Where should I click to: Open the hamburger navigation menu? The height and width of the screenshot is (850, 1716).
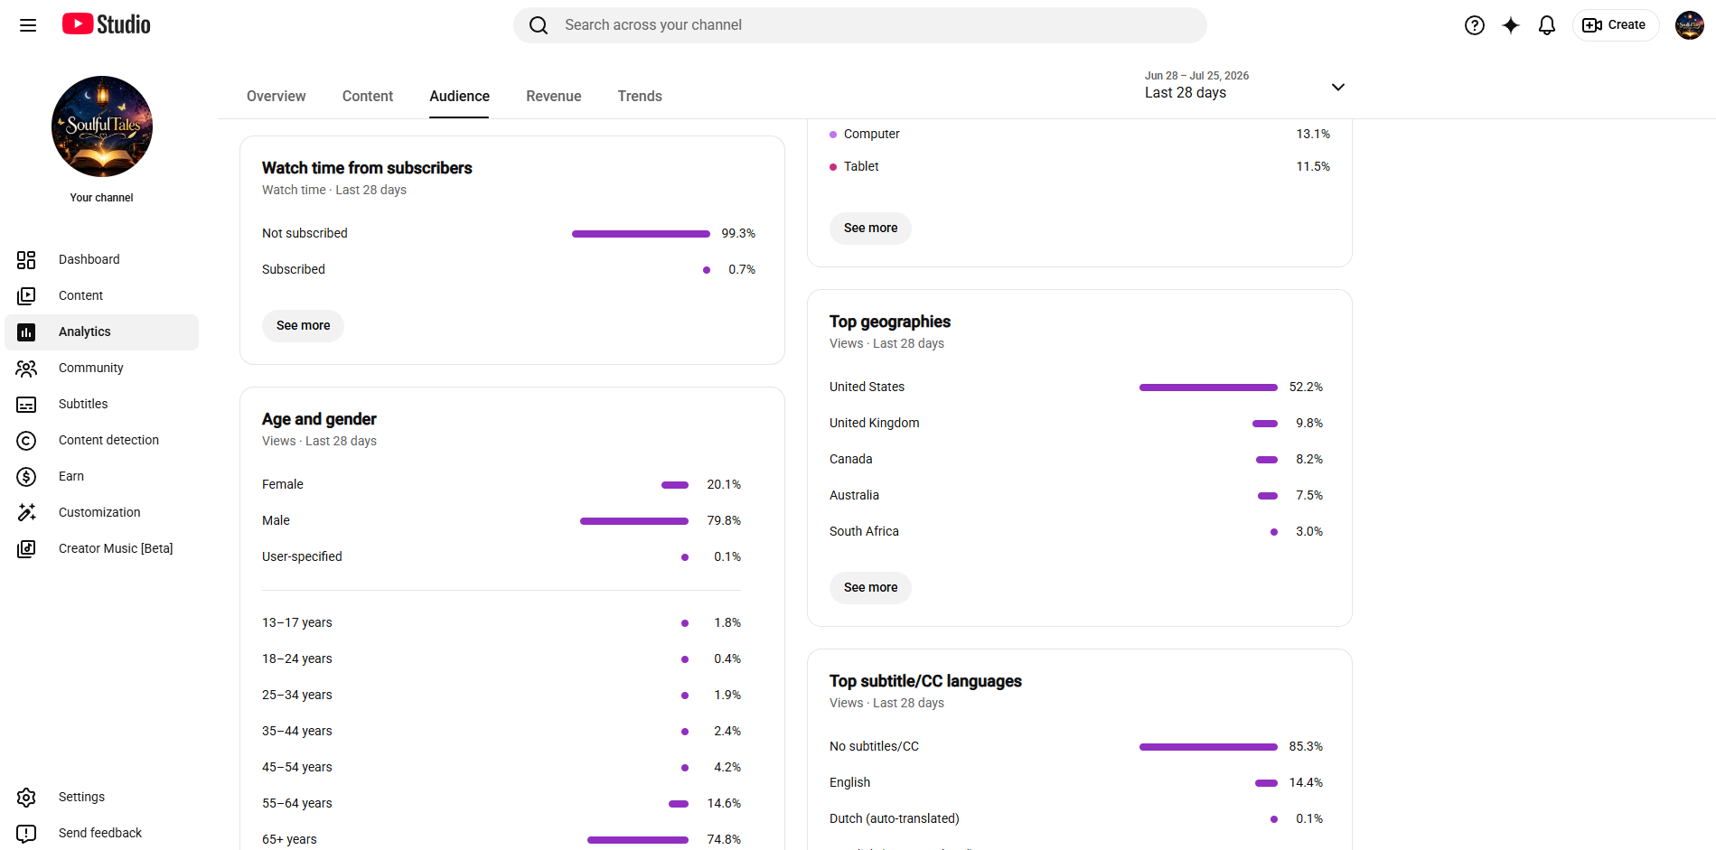pos(28,25)
